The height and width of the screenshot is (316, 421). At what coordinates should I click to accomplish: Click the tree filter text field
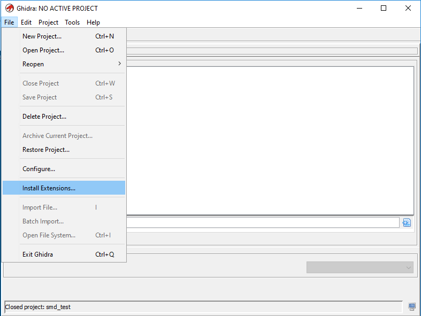tap(263, 222)
